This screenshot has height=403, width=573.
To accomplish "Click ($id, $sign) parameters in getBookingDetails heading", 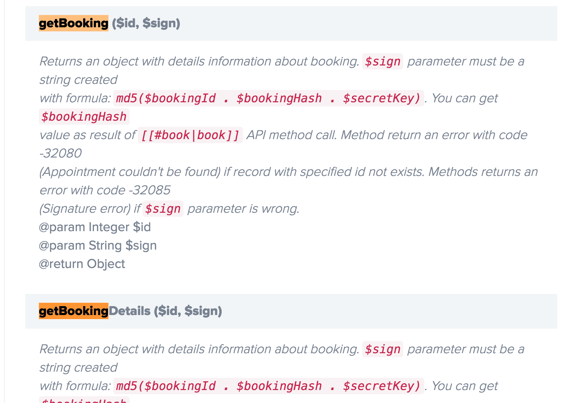I will pos(188,311).
